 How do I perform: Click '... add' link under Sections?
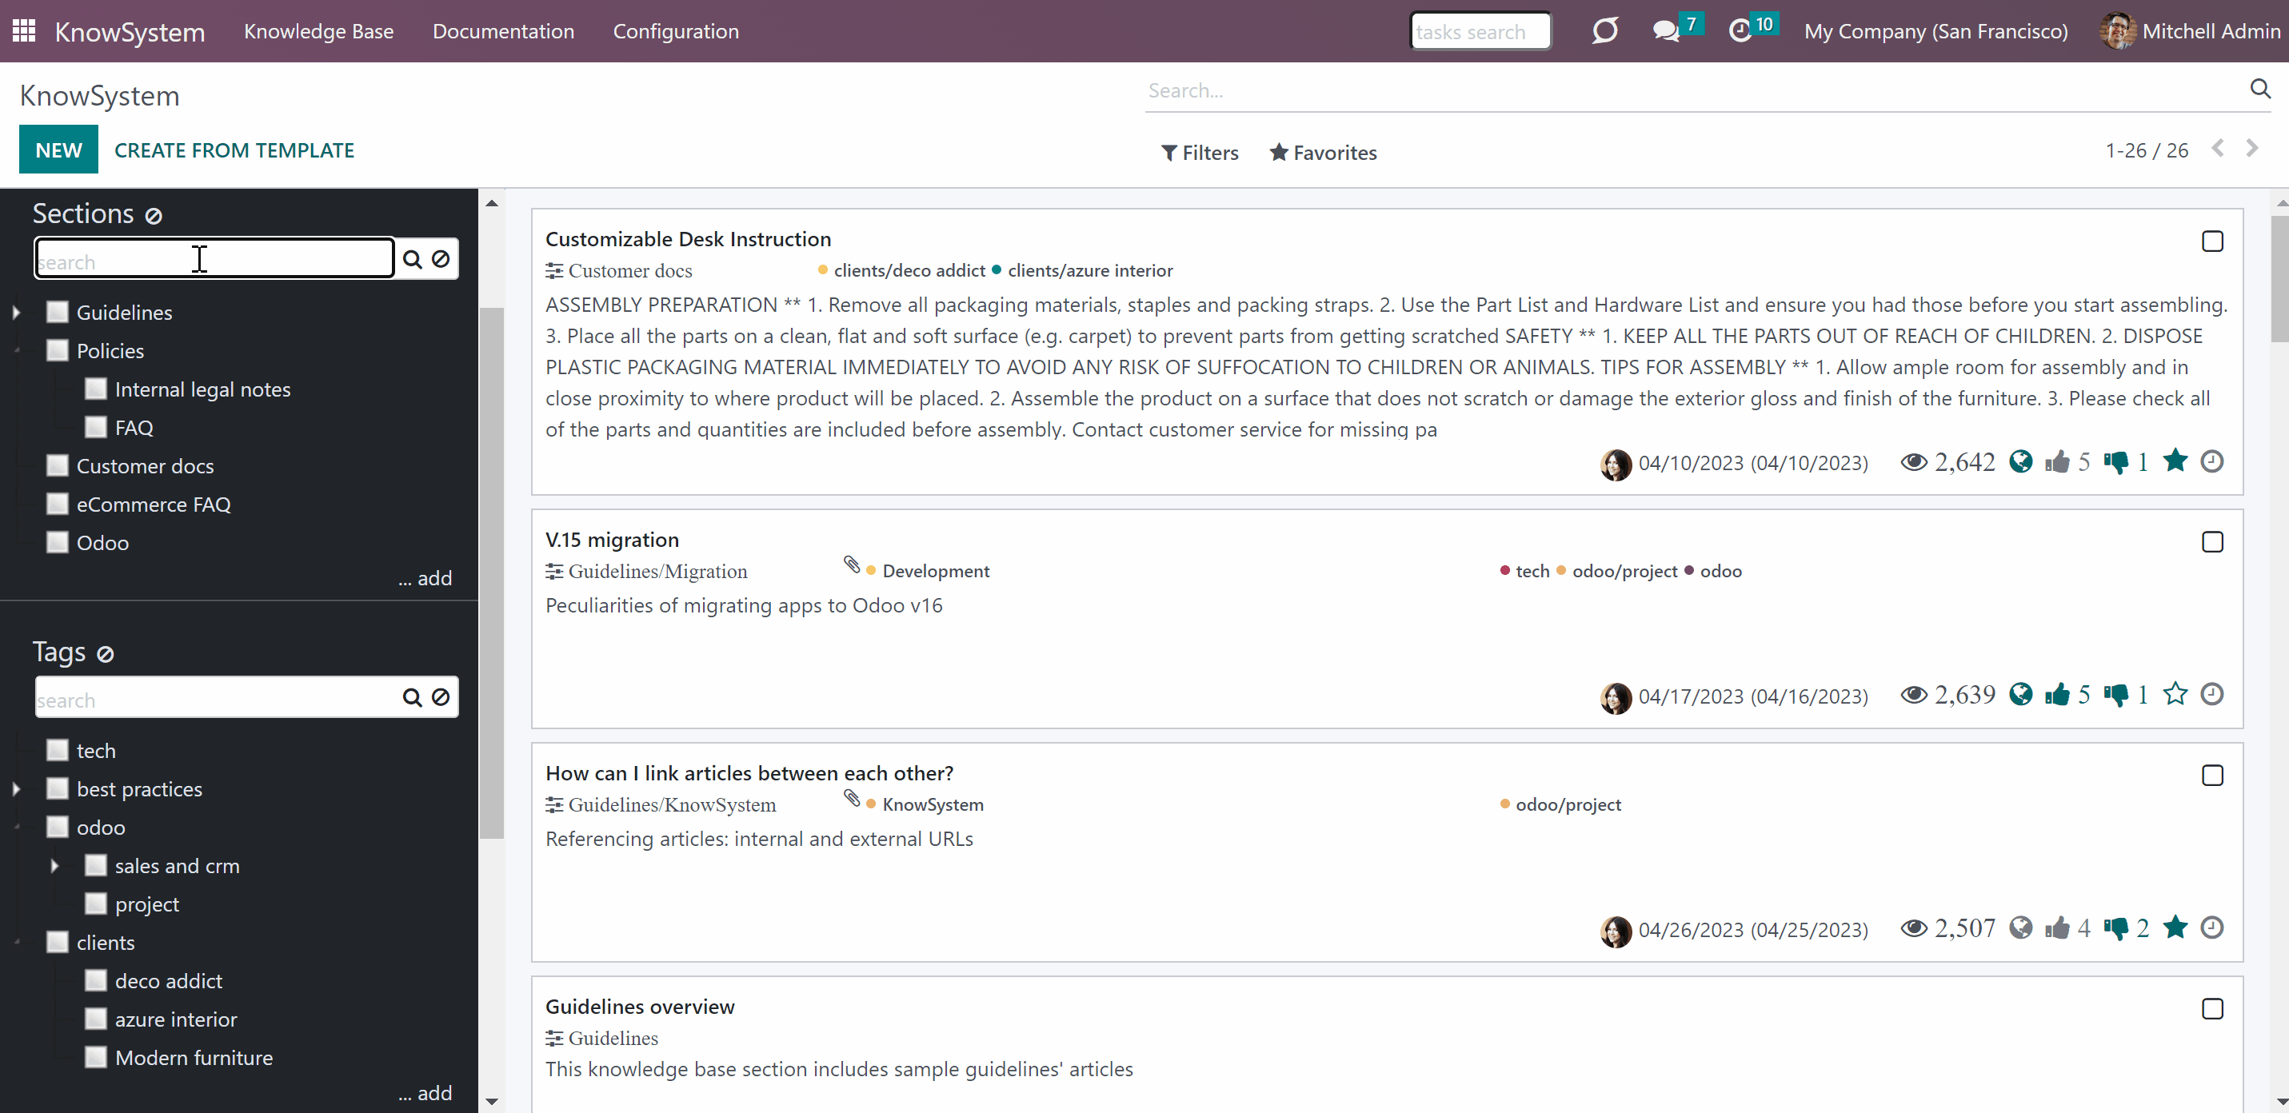click(x=425, y=578)
